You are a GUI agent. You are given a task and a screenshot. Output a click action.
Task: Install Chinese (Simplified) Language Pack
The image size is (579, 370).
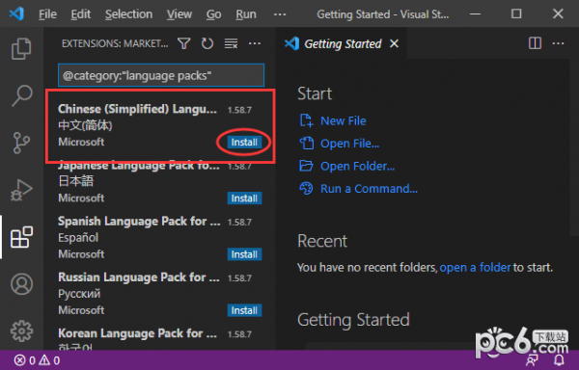[x=244, y=143]
